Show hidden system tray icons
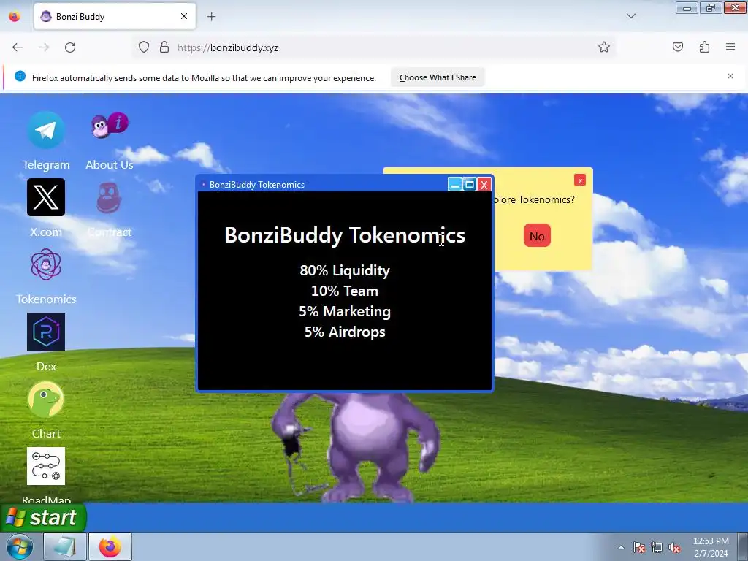748x561 pixels. [x=621, y=547]
